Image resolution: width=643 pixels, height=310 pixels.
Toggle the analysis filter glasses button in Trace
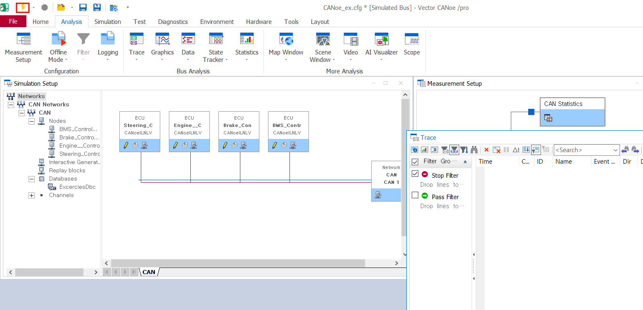(454, 150)
